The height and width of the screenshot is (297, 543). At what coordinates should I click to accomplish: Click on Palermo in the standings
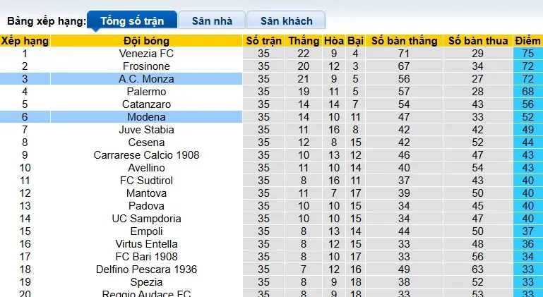coord(147,92)
